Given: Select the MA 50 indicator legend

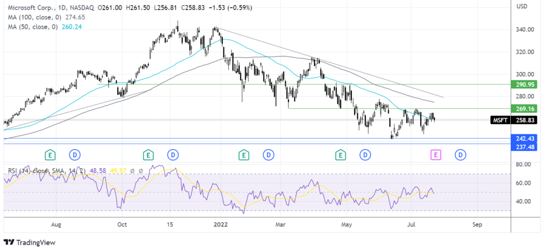Looking at the screenshot, I should pos(38,28).
